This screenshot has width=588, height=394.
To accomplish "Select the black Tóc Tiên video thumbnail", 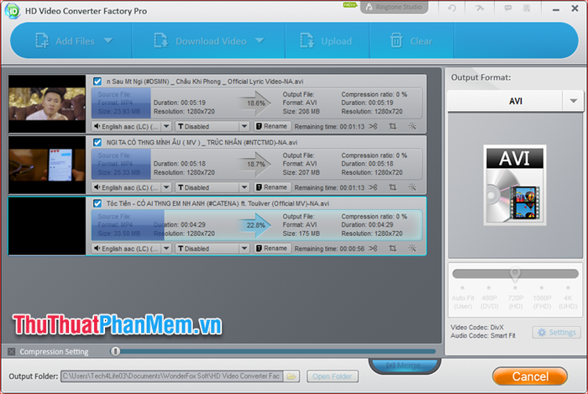I will coord(47,226).
